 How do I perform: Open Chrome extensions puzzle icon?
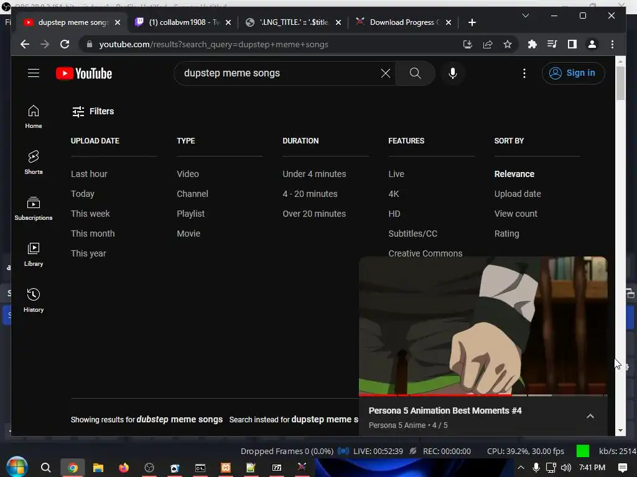click(x=532, y=44)
